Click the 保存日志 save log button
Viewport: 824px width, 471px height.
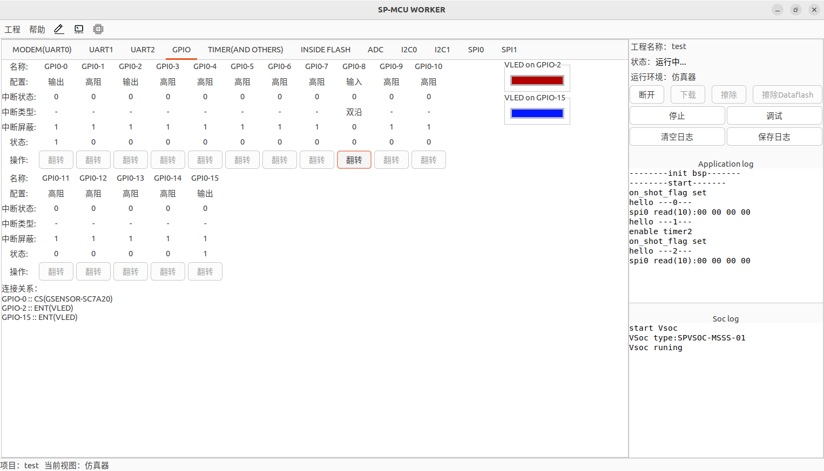774,136
